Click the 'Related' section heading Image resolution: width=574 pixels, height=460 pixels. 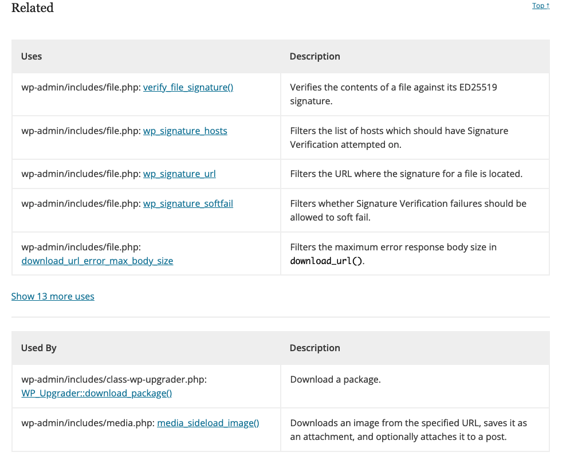coord(33,8)
